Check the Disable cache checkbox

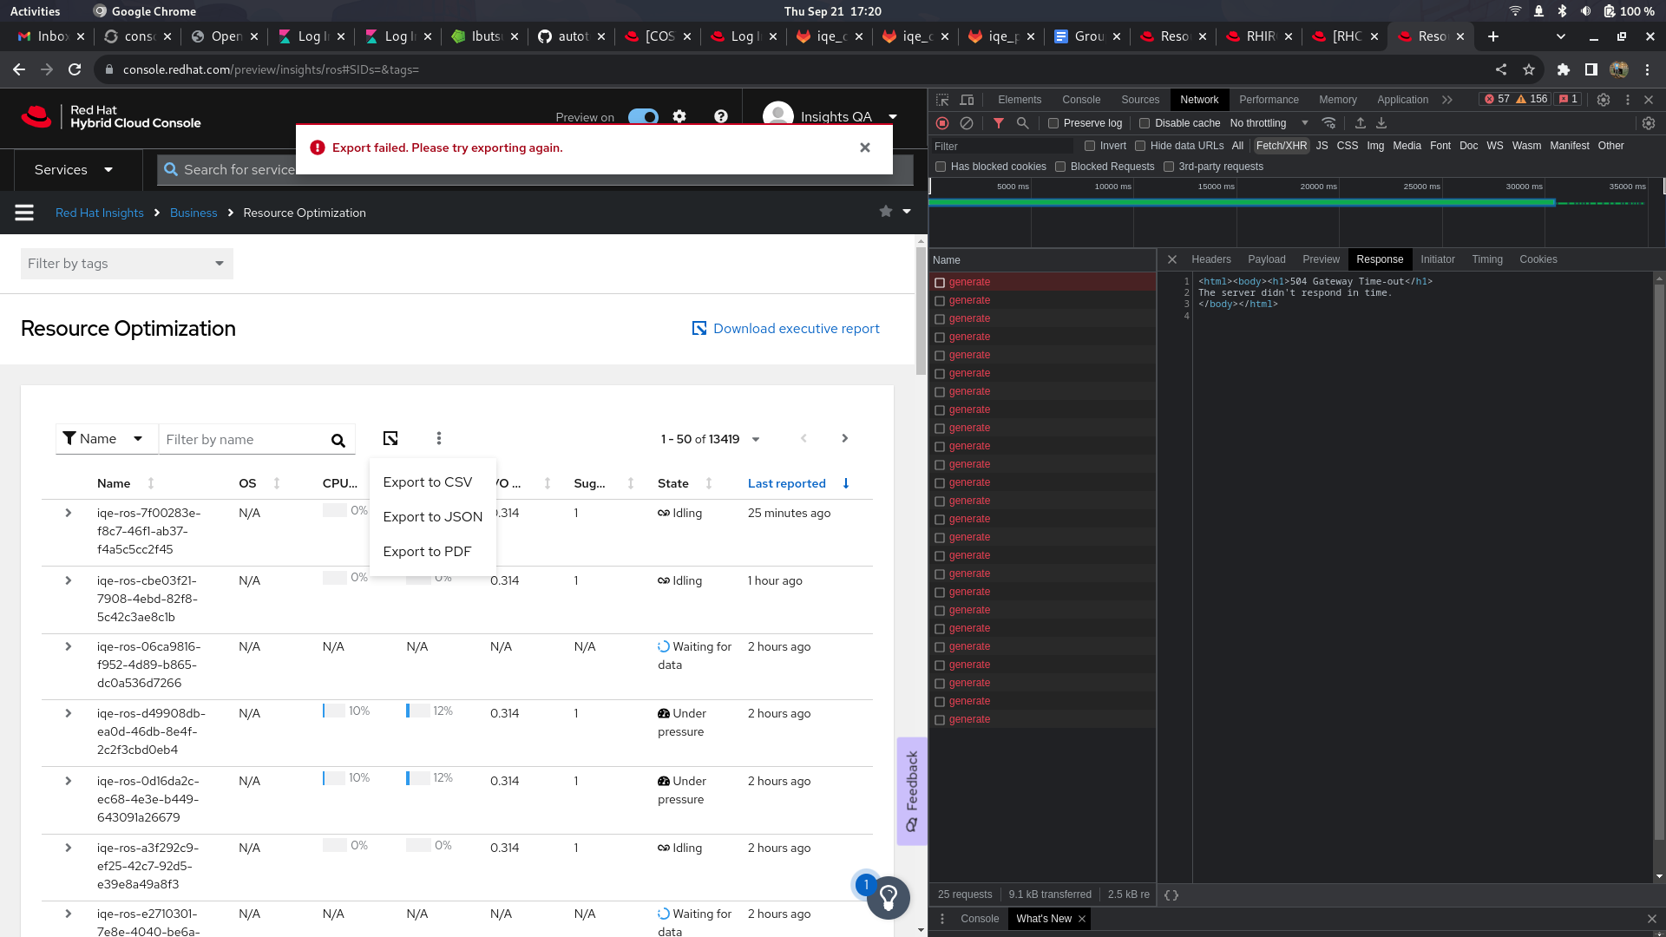[1145, 123]
